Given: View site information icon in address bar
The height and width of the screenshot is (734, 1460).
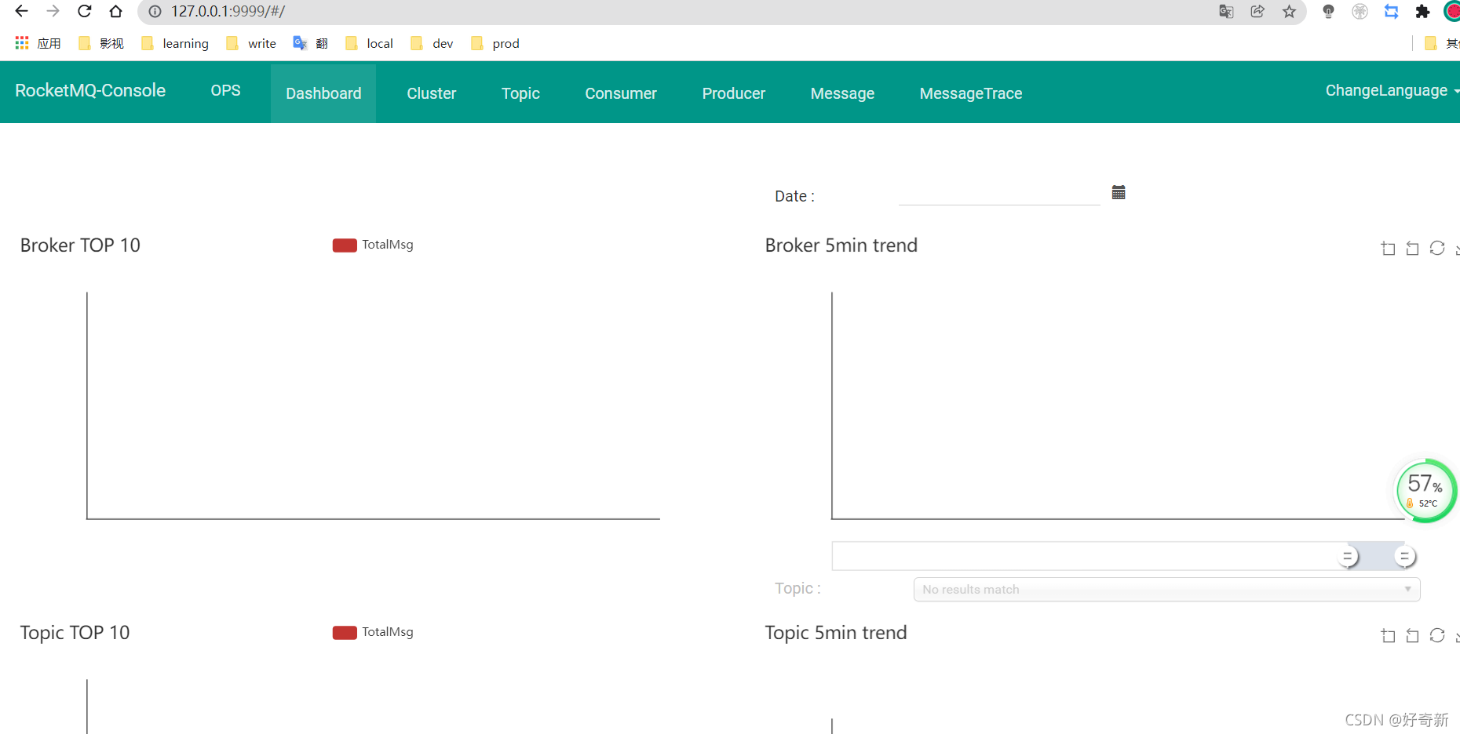Looking at the screenshot, I should pos(155,11).
